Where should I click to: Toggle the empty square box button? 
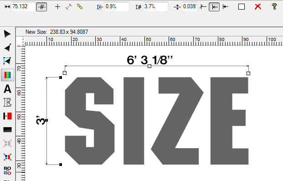[242, 7]
